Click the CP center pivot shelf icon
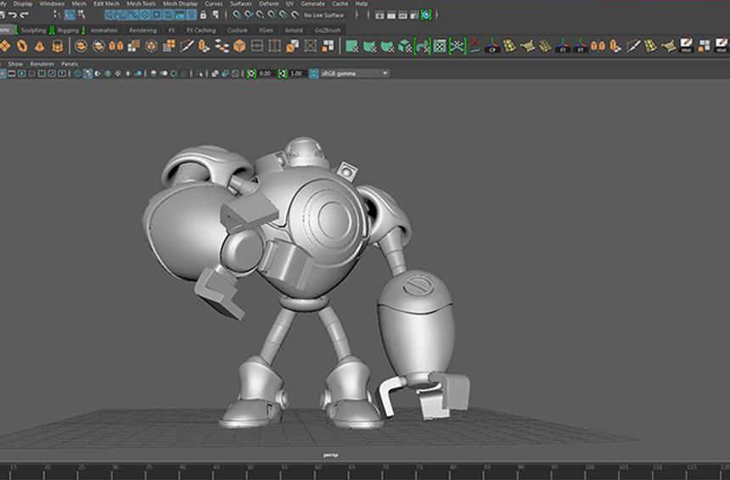The width and height of the screenshot is (730, 480). click(x=491, y=46)
